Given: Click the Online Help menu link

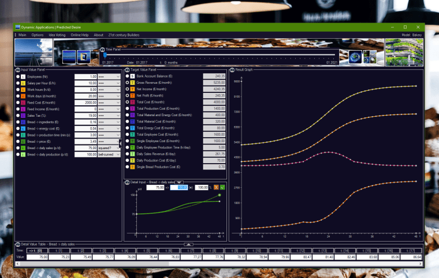Looking at the screenshot, I should tap(80, 35).
